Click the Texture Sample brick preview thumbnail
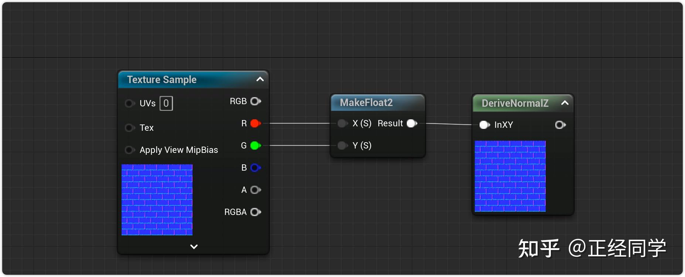Screen dimensions: 685x277 [x=157, y=200]
